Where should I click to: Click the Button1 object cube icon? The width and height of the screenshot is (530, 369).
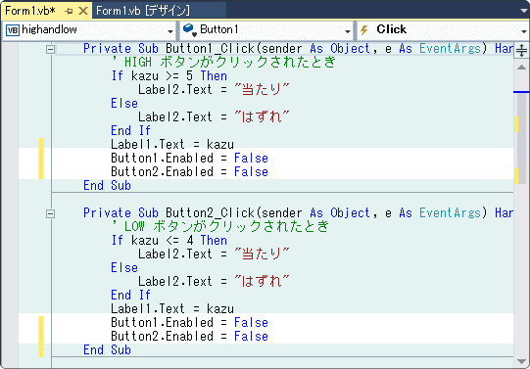click(190, 30)
